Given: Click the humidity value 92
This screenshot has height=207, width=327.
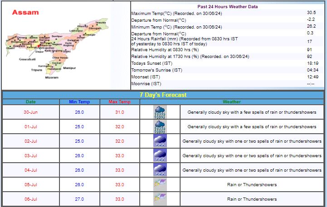Looking at the screenshot, I should [x=309, y=57].
